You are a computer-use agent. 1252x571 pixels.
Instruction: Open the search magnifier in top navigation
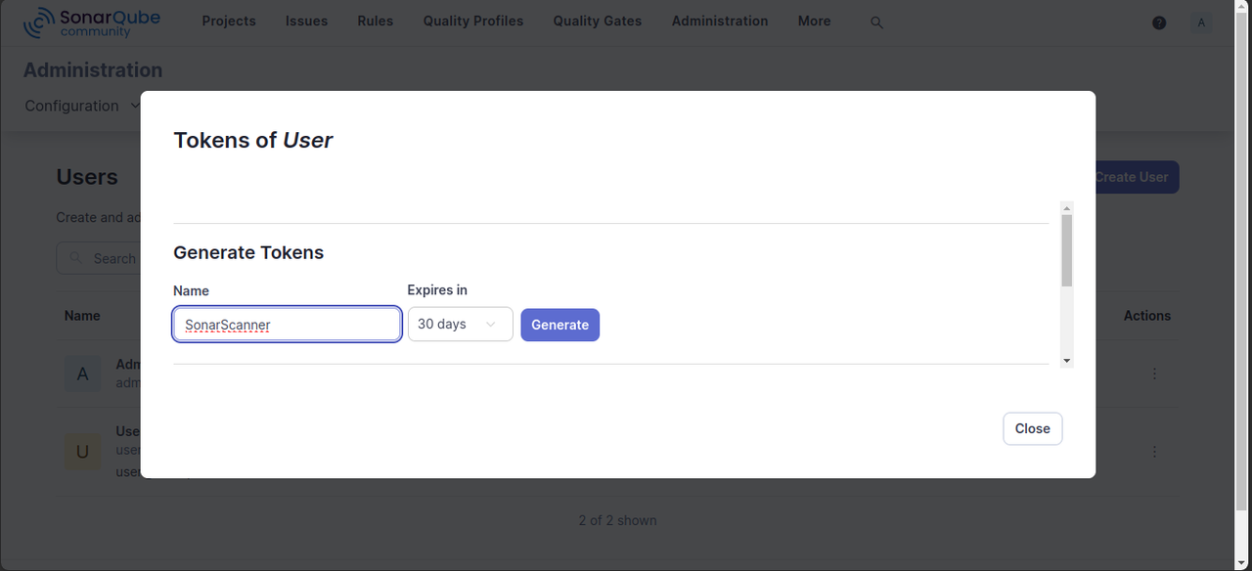pos(876,22)
